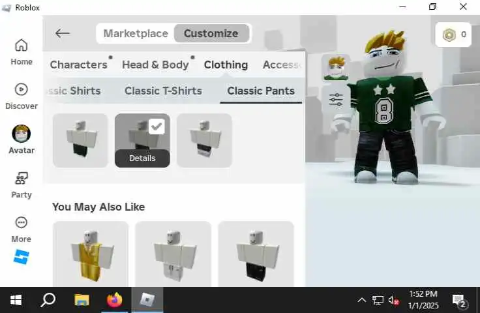
Task: Open the Avatar sidebar icon
Action: click(x=21, y=140)
